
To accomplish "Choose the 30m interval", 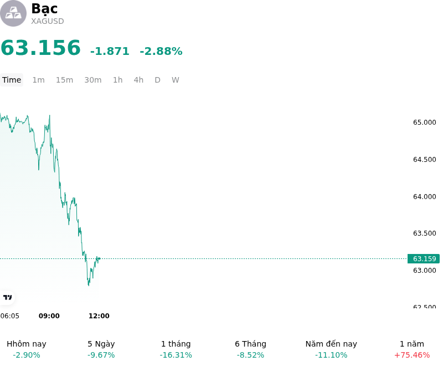I will (x=93, y=80).
